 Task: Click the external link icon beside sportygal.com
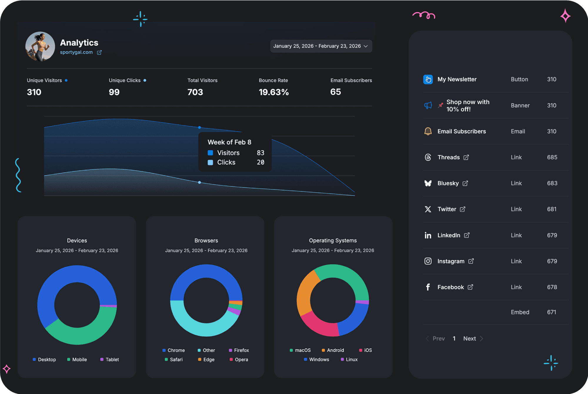tap(99, 52)
